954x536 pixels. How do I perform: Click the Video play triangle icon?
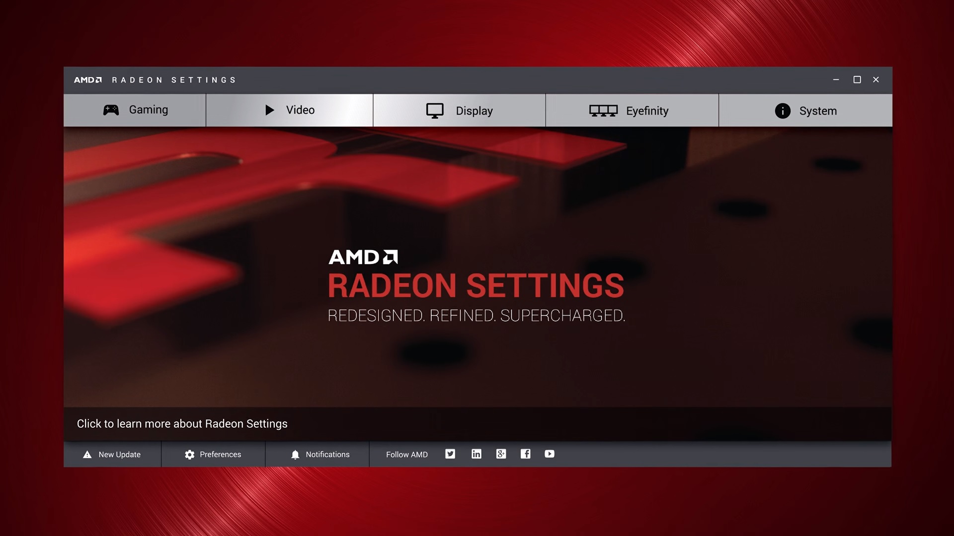[270, 110]
